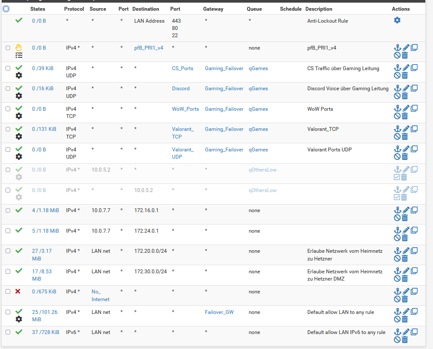Click the 172.20.0.0/24 destination cell
The height and width of the screenshot is (349, 433).
(151, 251)
